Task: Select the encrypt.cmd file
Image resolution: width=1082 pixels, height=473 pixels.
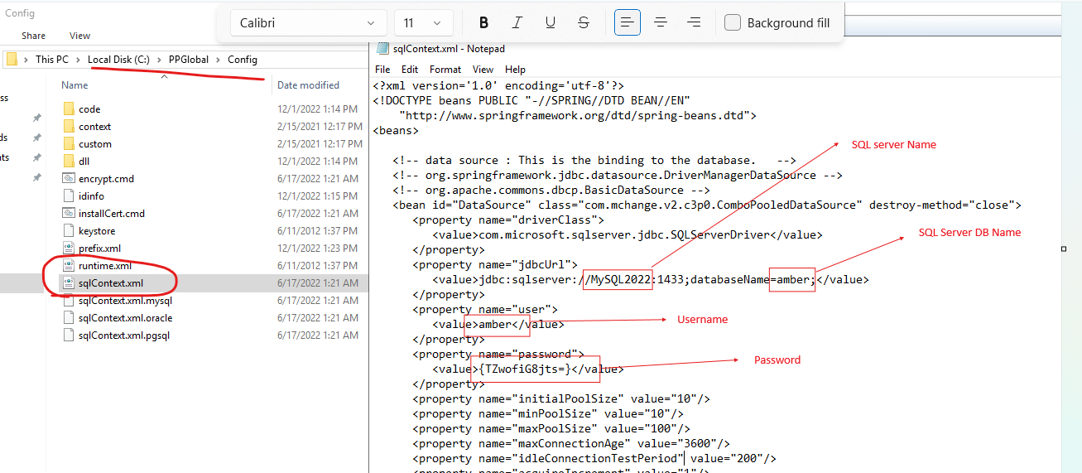Action: point(106,179)
